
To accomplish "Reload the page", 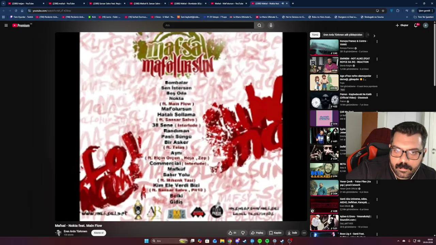I will [x=16, y=11].
